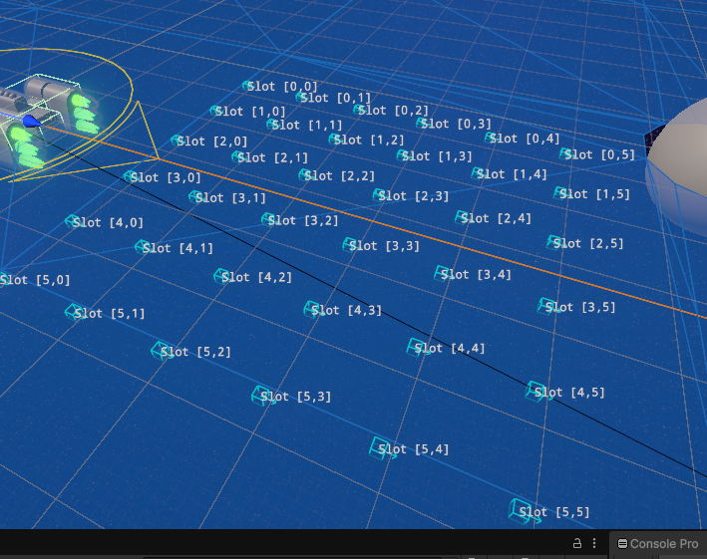This screenshot has height=559, width=707.
Task: Click the spaceship model with green thrusters
Action: (x=47, y=120)
